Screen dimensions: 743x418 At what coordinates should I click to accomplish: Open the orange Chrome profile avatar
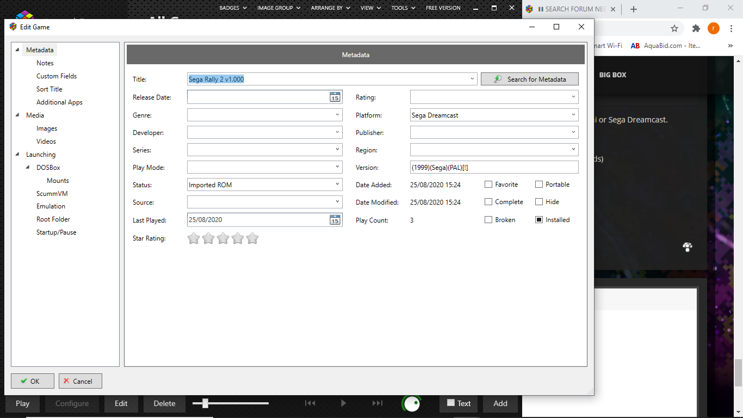[714, 28]
